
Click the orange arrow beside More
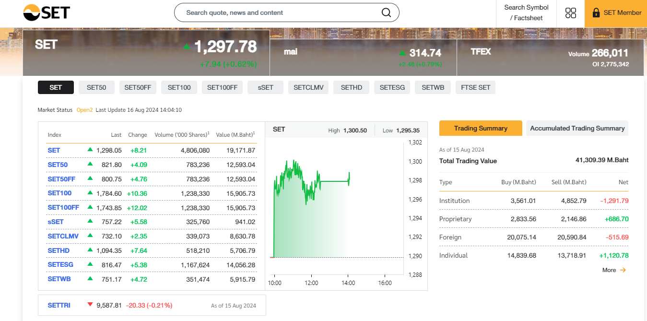pyautogui.click(x=623, y=270)
